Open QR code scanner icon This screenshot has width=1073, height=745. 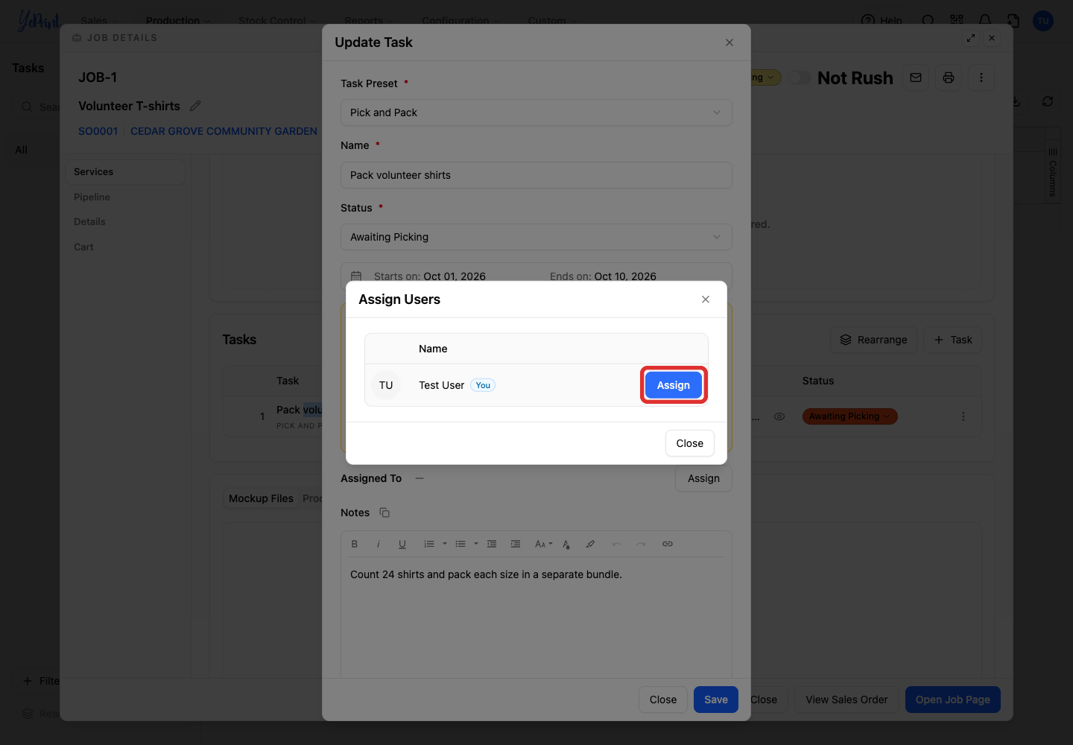(957, 20)
